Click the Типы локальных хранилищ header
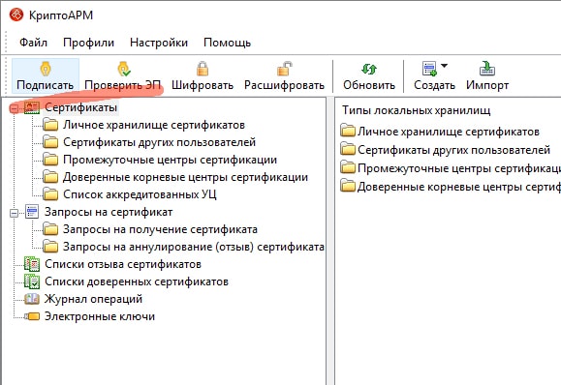 [416, 110]
